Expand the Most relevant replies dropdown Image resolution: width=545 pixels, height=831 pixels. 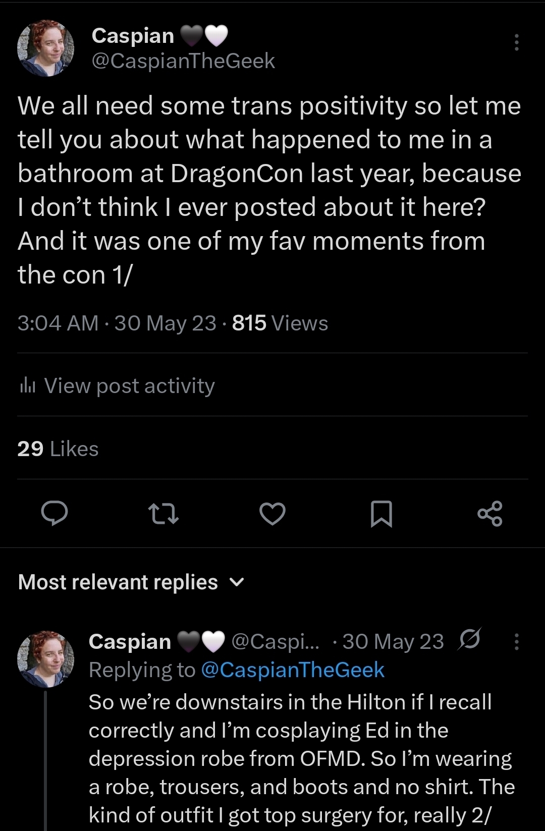click(x=118, y=582)
